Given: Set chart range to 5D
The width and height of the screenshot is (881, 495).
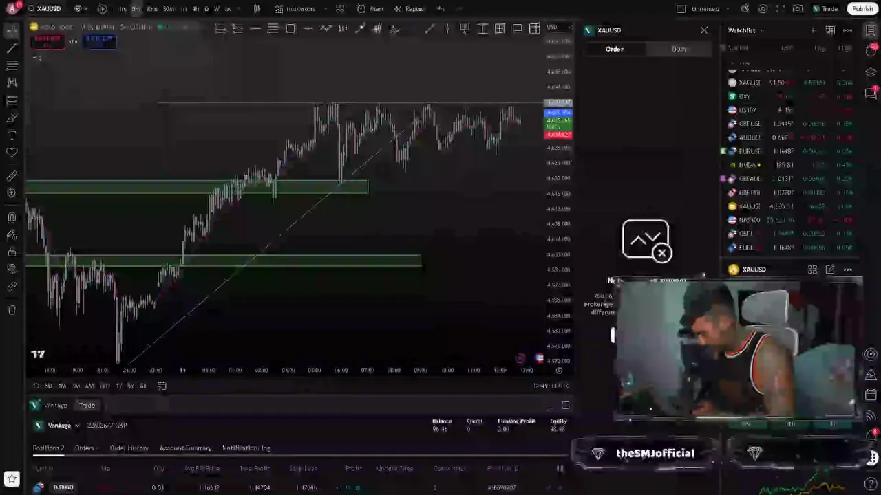Looking at the screenshot, I should pos(48,386).
